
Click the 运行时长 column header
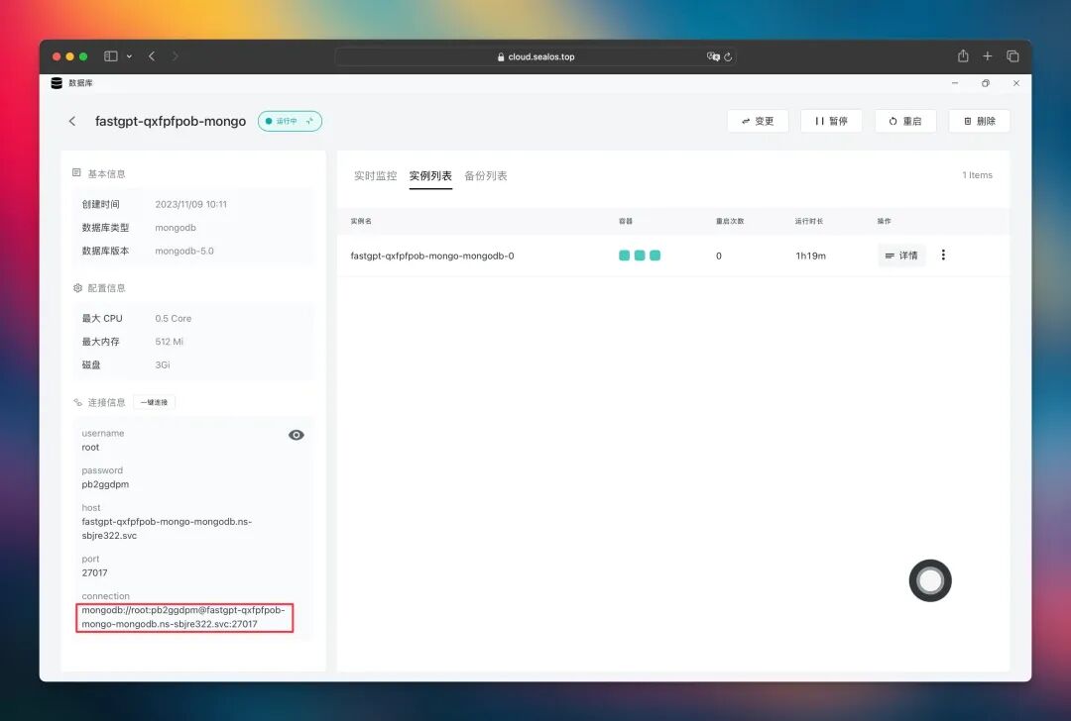coord(809,221)
